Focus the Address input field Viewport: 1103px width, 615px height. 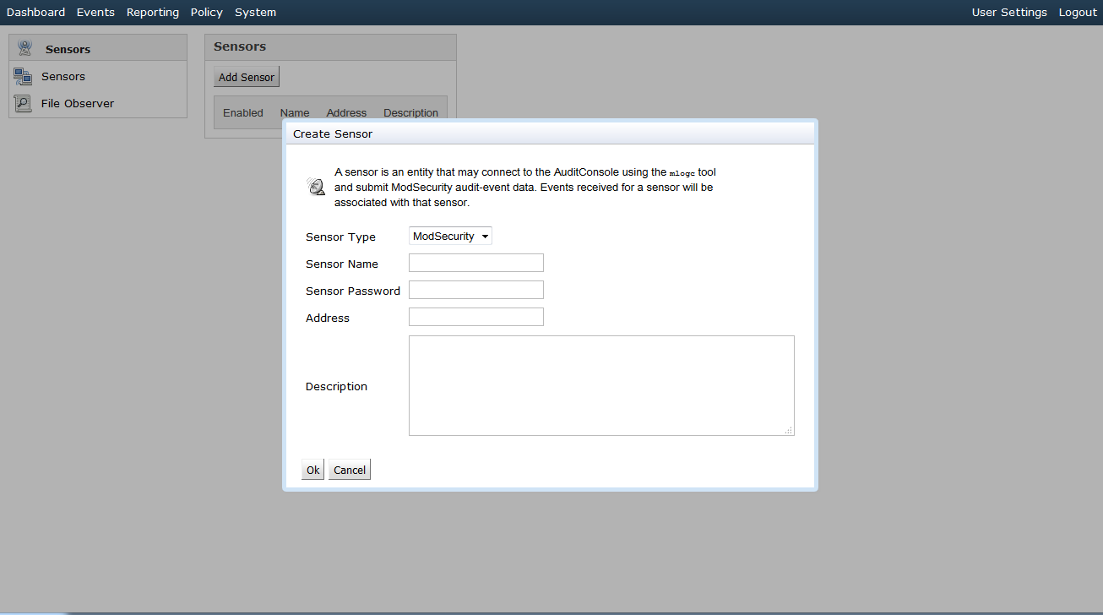(x=476, y=317)
